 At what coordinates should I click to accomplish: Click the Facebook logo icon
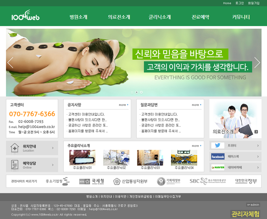click(x=218, y=157)
